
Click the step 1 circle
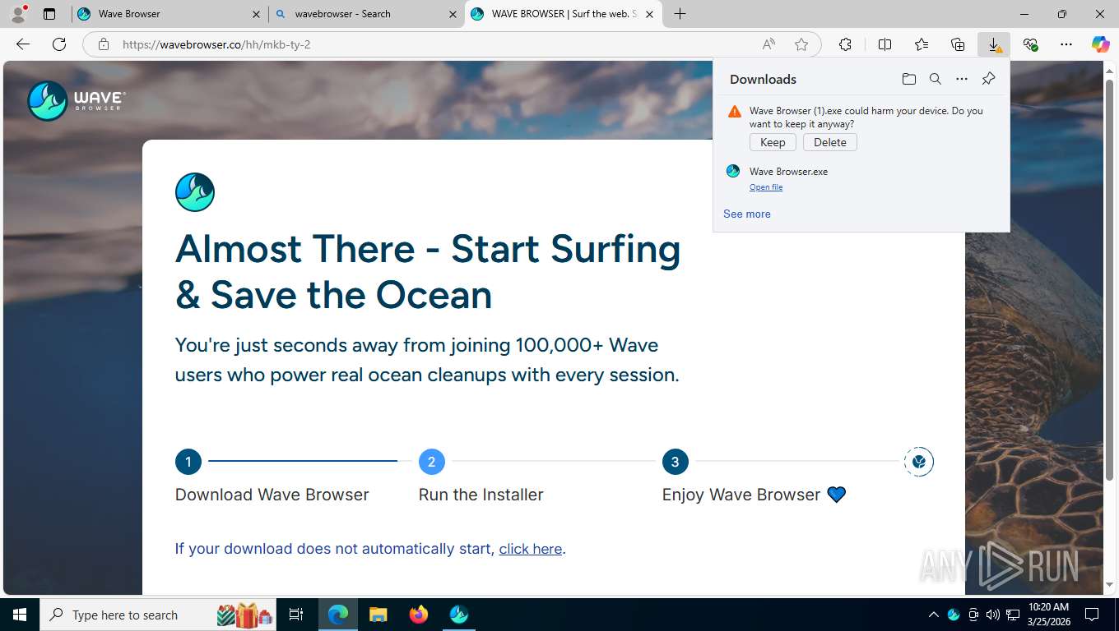click(x=188, y=462)
